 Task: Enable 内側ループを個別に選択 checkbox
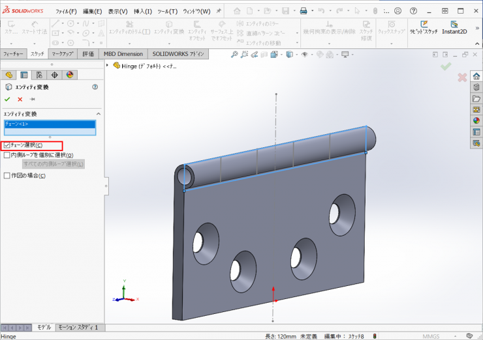pyautogui.click(x=7, y=155)
